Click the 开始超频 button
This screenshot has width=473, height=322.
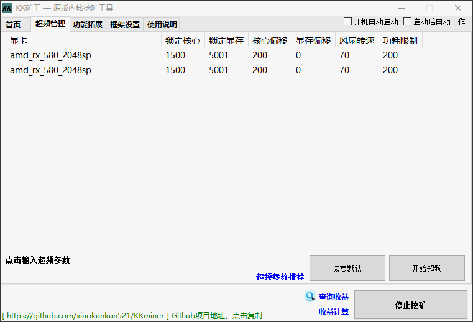pos(427,269)
